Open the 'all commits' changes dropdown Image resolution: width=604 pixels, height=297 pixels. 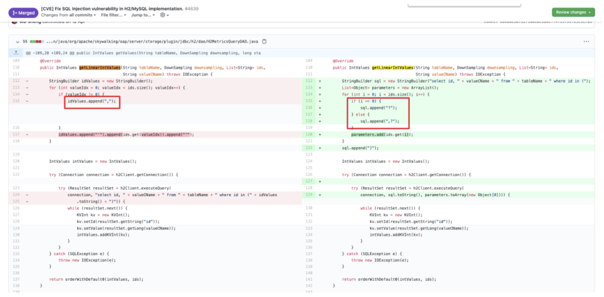[x=82, y=15]
